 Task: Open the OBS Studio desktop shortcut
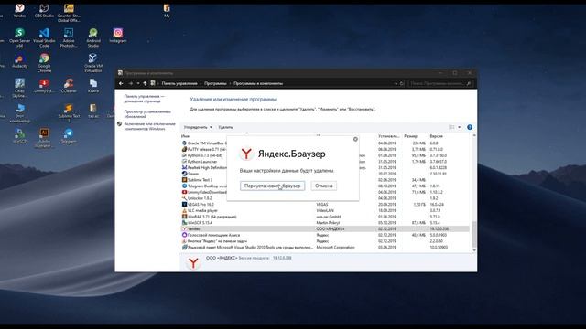(44, 10)
